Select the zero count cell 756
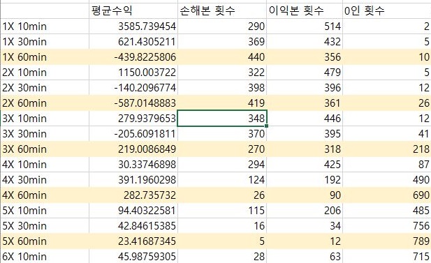The image size is (431, 263). point(387,226)
